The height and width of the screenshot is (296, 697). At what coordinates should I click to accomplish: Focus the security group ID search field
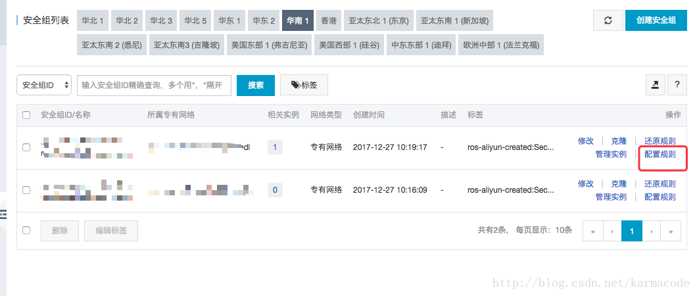pyautogui.click(x=155, y=85)
